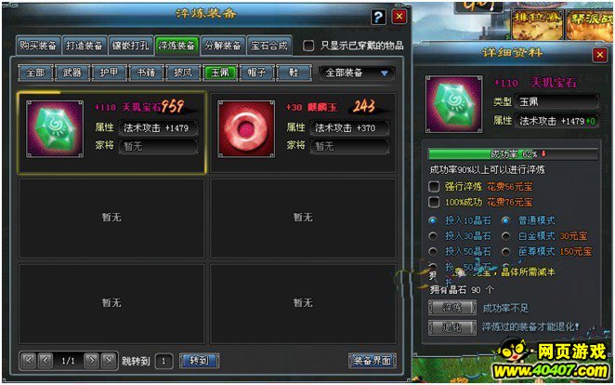
Task: Go to first page arrow icon
Action: [x=29, y=360]
